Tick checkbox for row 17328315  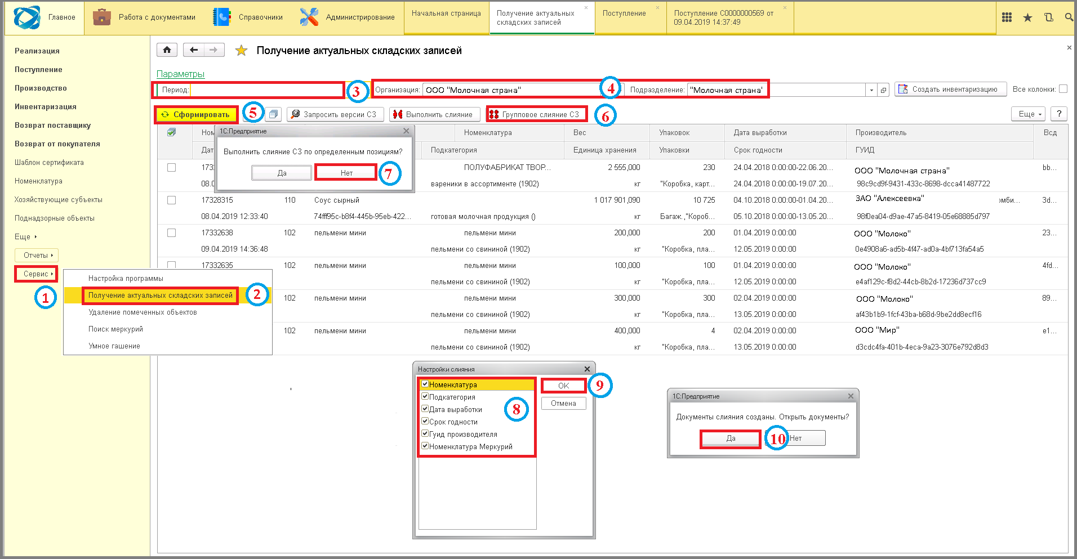(172, 200)
